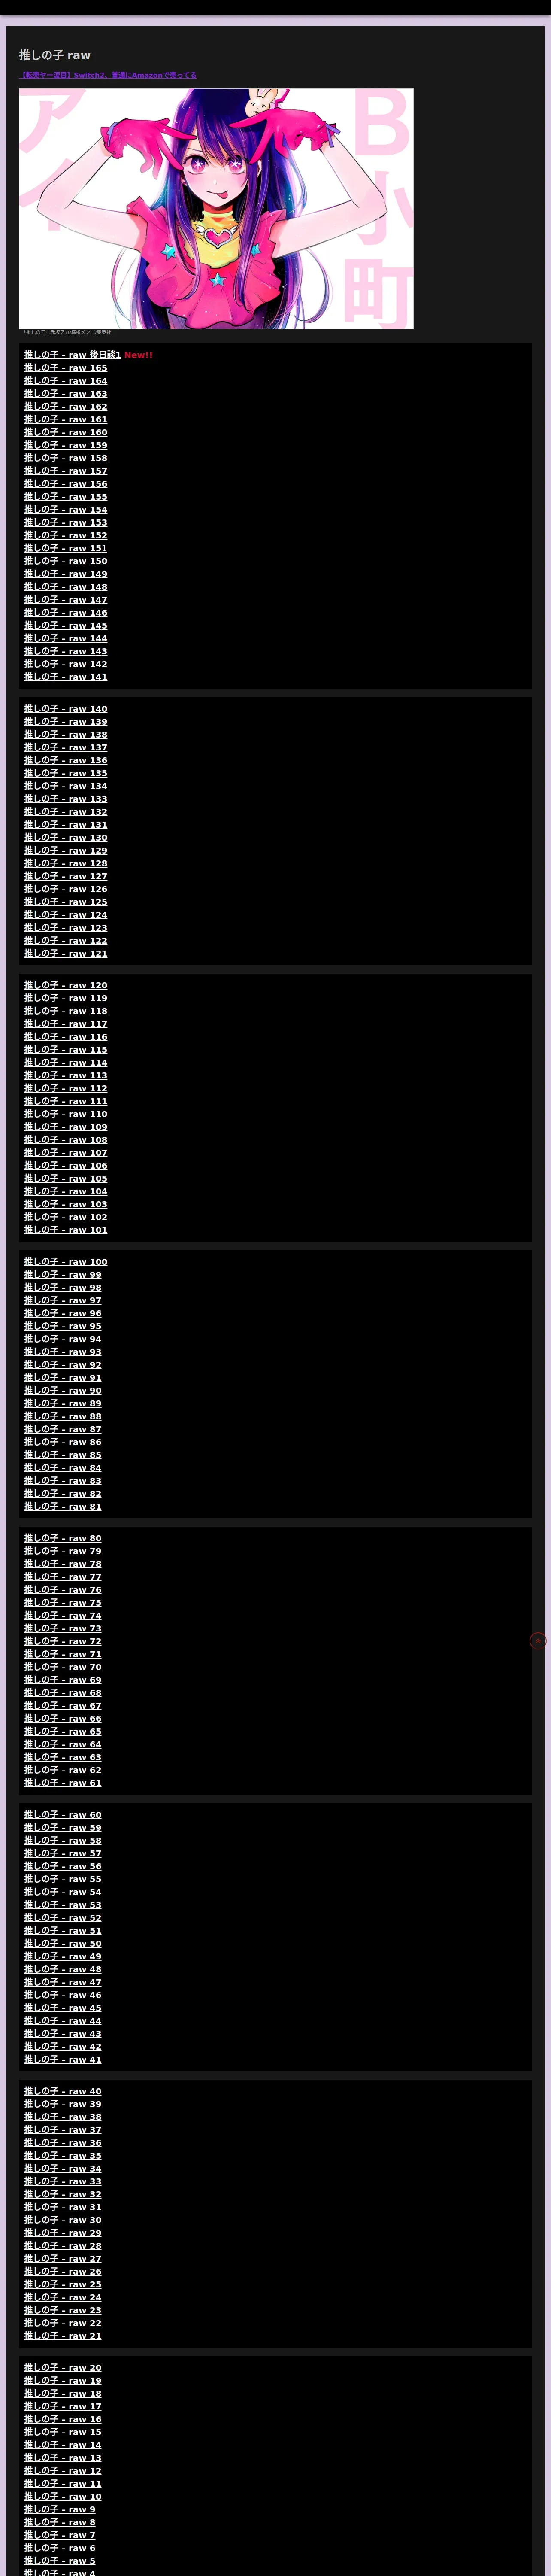Screen dimensions: 551x2576
Task: Select chapter raw 100
Action: 65,1262
